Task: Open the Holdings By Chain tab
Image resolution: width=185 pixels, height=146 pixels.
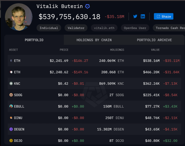Action: coord(94,40)
